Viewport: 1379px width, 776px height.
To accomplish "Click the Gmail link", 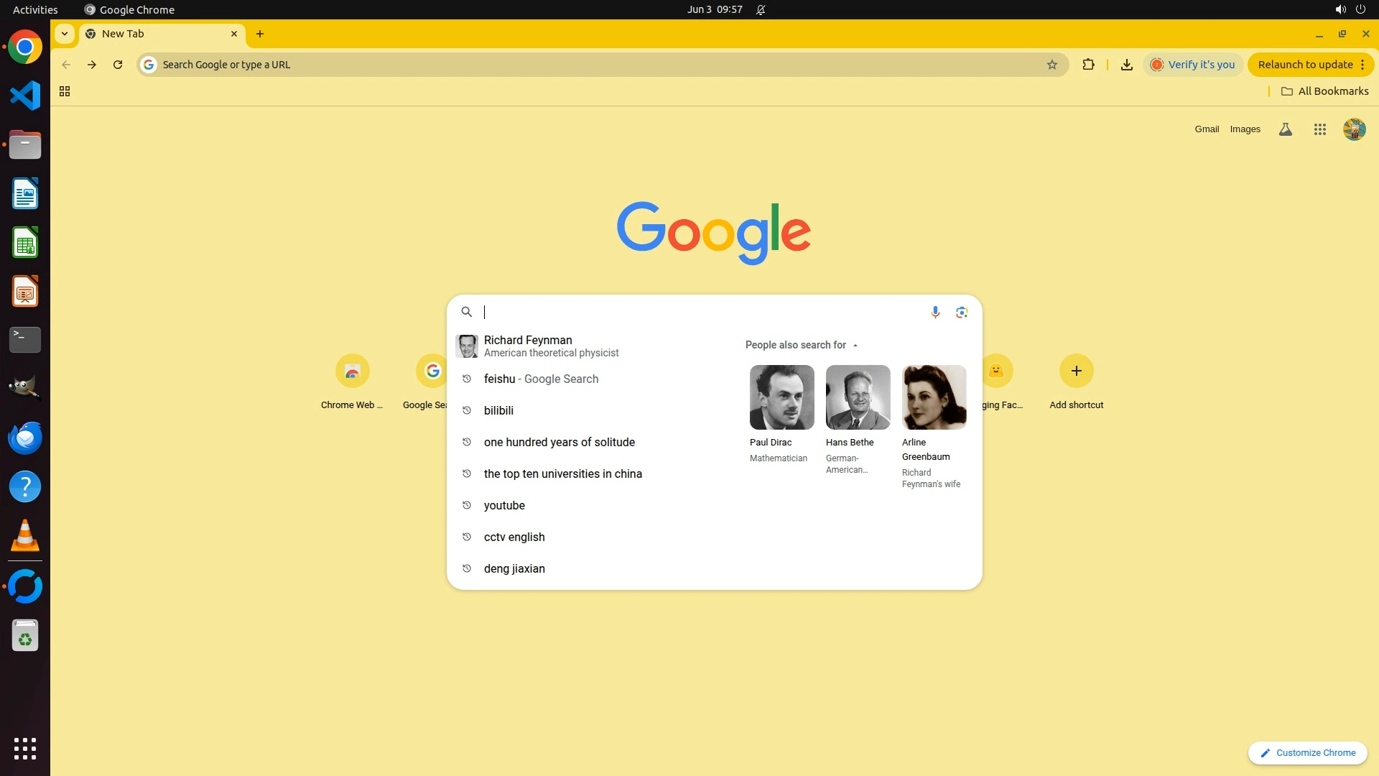I will (1207, 129).
